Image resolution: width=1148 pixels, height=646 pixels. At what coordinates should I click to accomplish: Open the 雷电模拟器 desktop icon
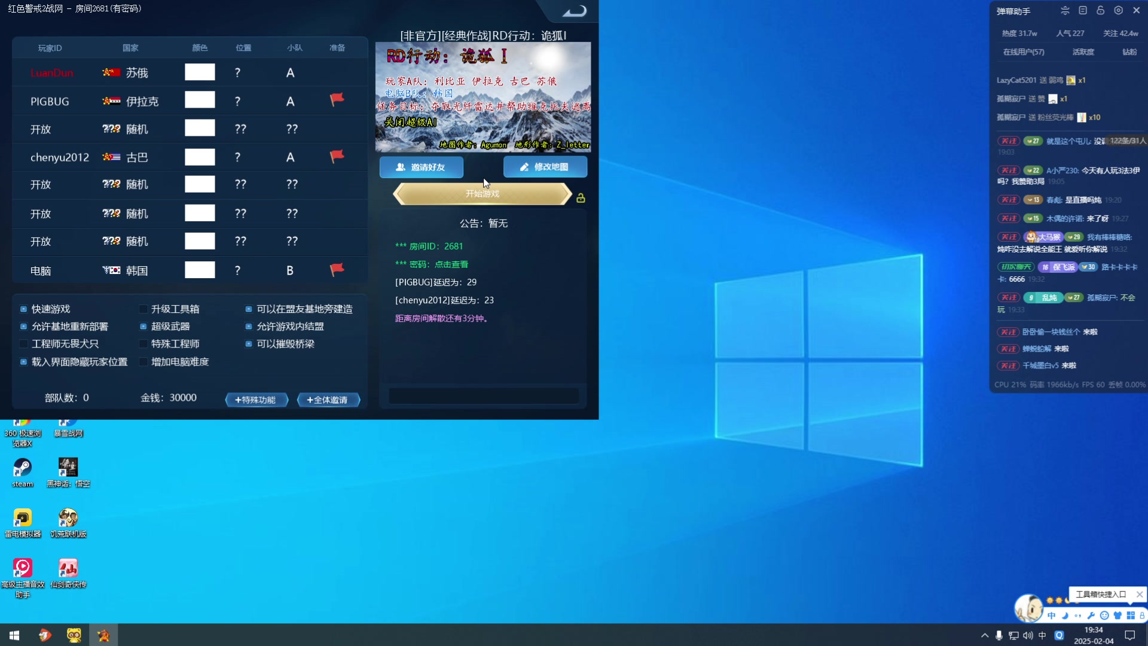point(23,523)
